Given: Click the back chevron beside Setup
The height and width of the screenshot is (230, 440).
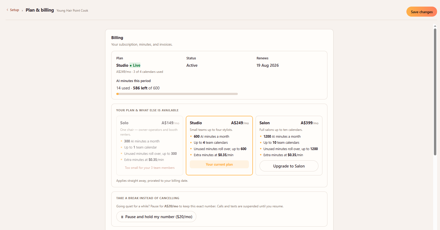Looking at the screenshot, I should 7,10.
